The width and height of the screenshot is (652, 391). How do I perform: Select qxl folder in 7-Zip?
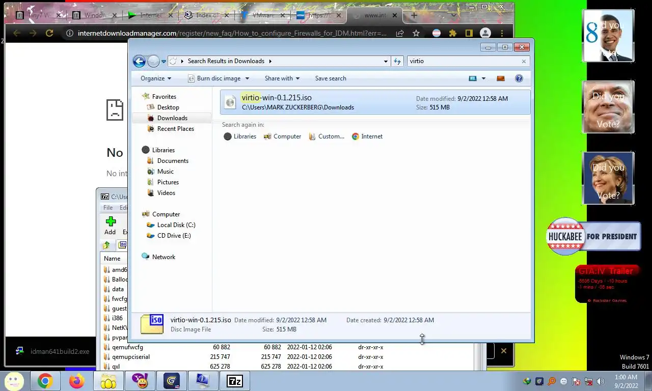tap(116, 367)
